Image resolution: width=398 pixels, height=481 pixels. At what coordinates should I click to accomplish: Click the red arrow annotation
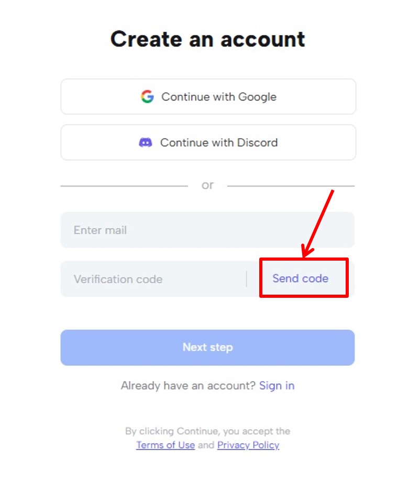click(318, 222)
